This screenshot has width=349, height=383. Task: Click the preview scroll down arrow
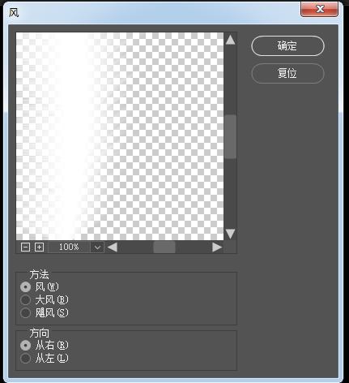(230, 234)
